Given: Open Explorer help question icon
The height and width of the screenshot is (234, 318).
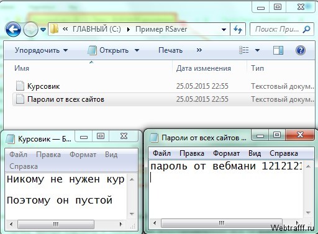Looking at the screenshot, I should 301,50.
